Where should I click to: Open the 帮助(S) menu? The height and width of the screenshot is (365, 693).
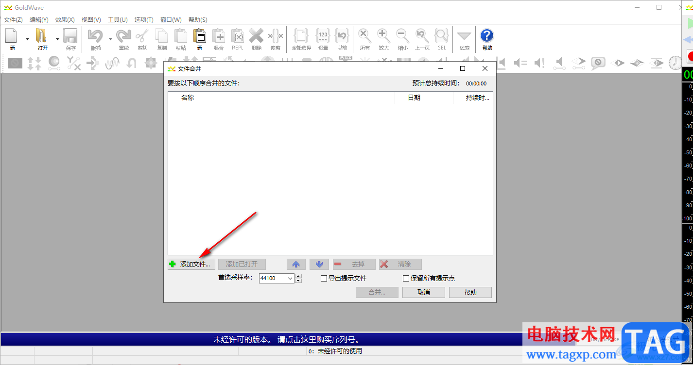pos(198,20)
